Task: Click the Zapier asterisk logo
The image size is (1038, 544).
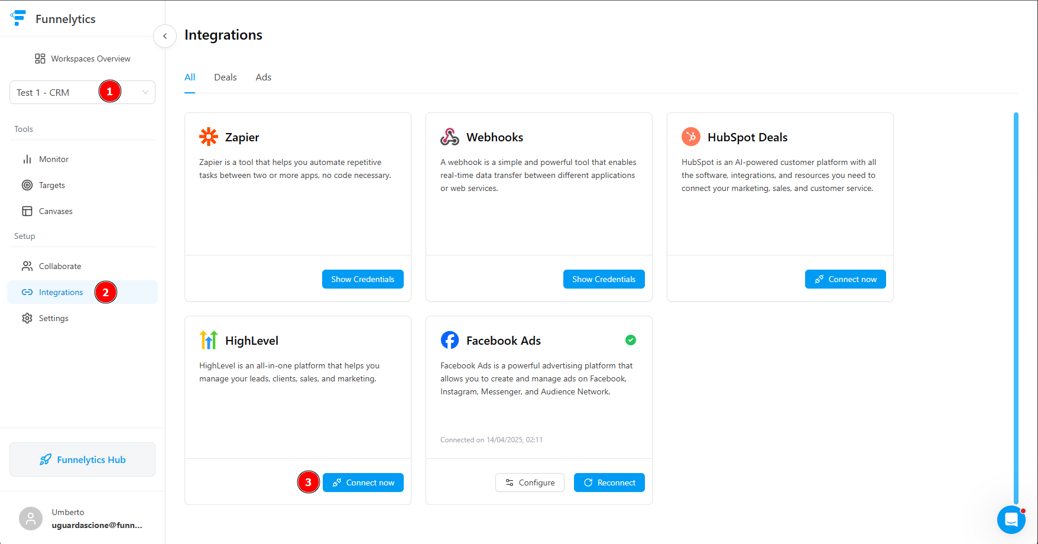Action: coord(209,137)
